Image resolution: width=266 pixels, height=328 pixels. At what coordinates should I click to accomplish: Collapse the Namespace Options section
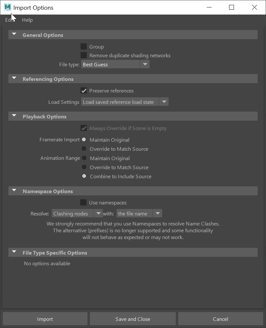coord(14,191)
